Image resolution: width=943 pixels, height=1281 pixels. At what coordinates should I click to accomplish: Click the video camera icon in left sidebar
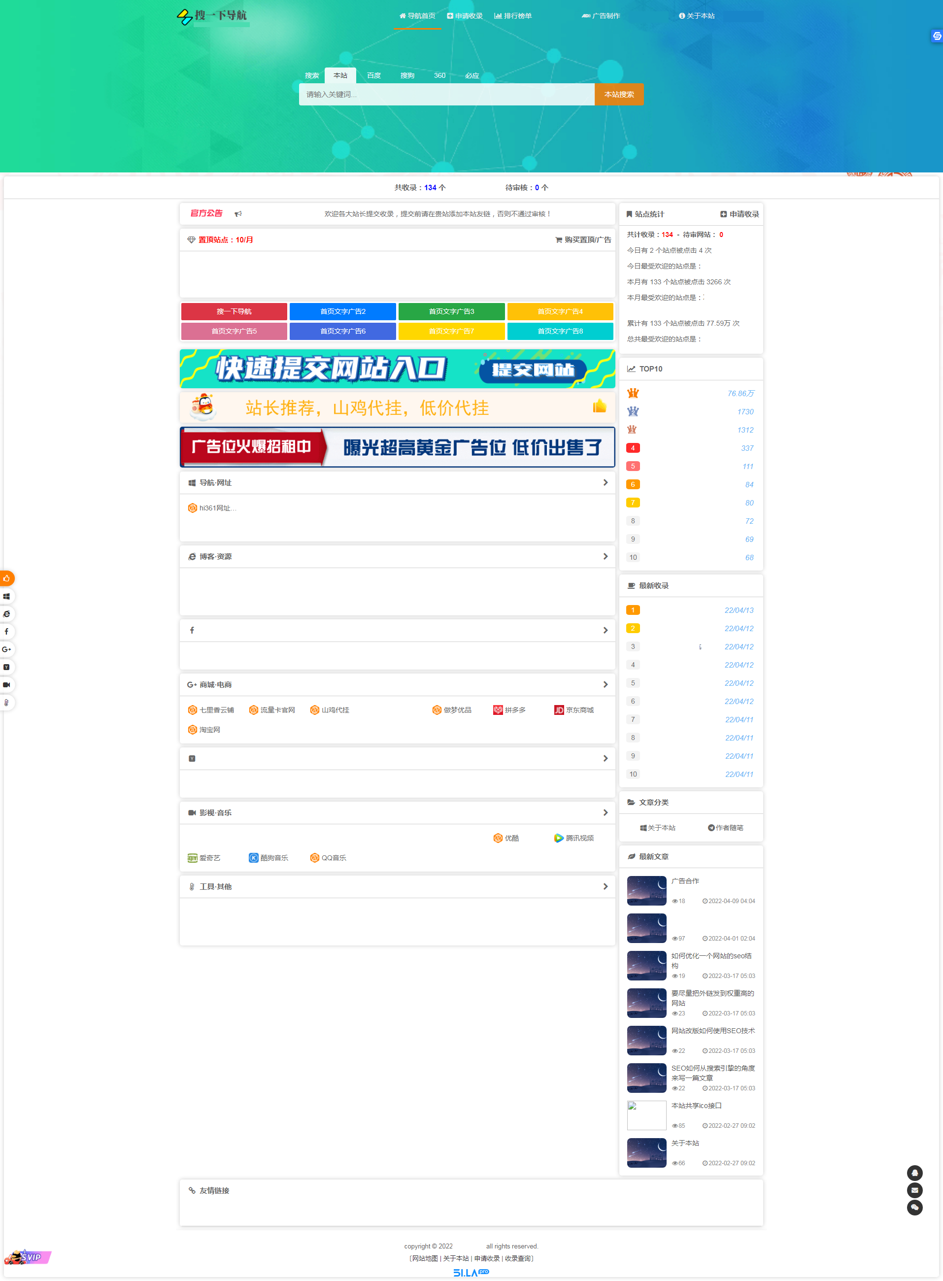tap(6, 684)
